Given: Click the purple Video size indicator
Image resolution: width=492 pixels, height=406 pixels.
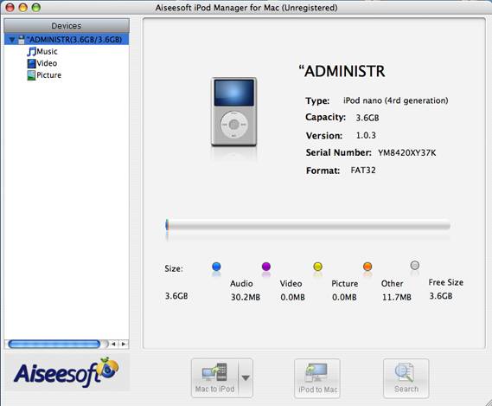Looking at the screenshot, I should (266, 267).
